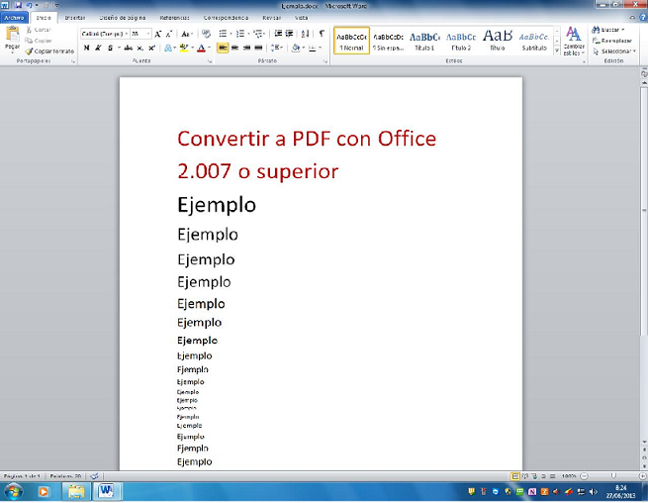Switch to full screen reading view icon
This screenshot has height=503, width=648.
tap(525, 476)
